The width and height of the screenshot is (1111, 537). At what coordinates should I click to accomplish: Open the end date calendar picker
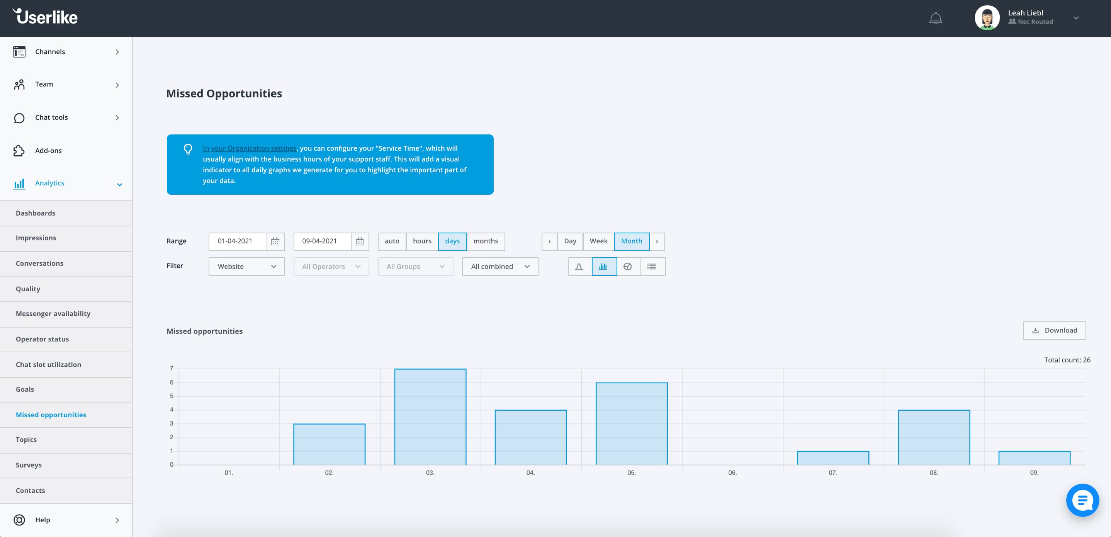360,241
